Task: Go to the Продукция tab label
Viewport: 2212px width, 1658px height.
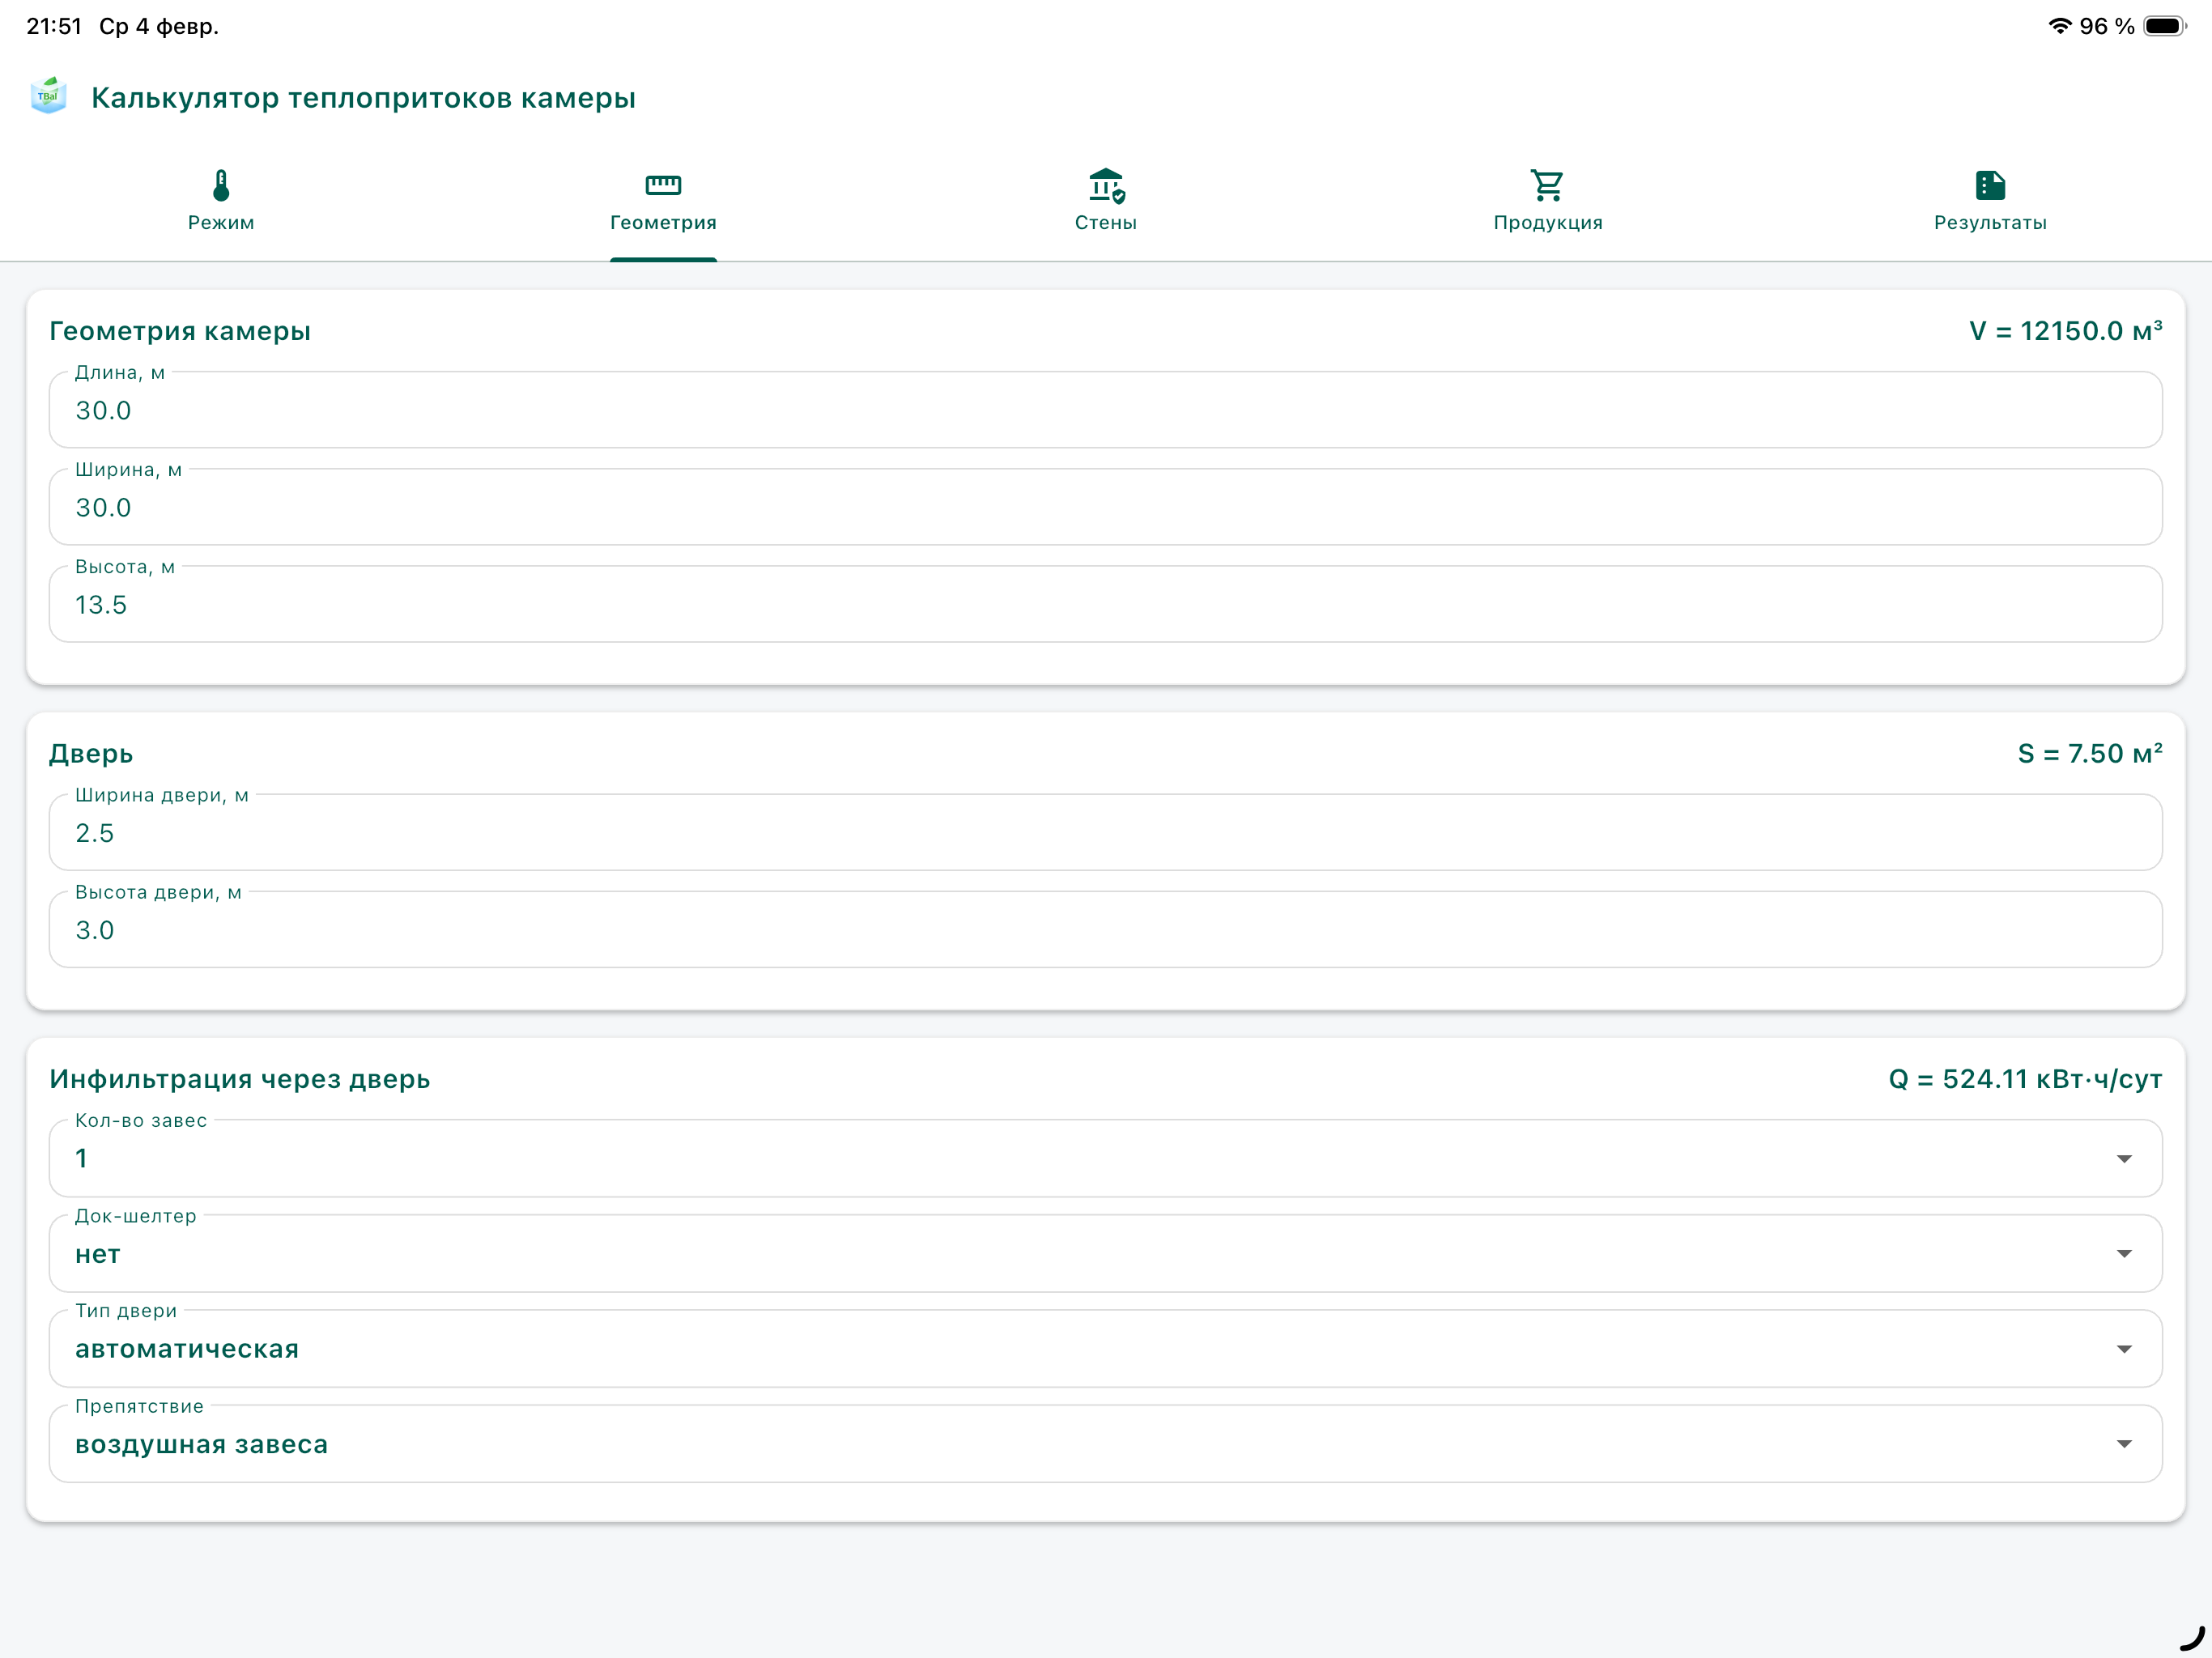Action: coord(1548,222)
